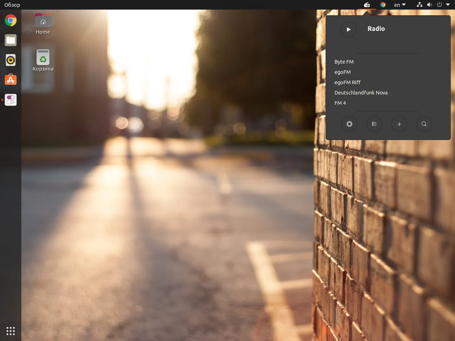
Task: Open the Files manager from the dock
Action: point(11,40)
